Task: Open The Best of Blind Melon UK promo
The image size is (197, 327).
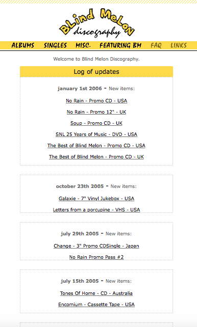Action: (96, 157)
